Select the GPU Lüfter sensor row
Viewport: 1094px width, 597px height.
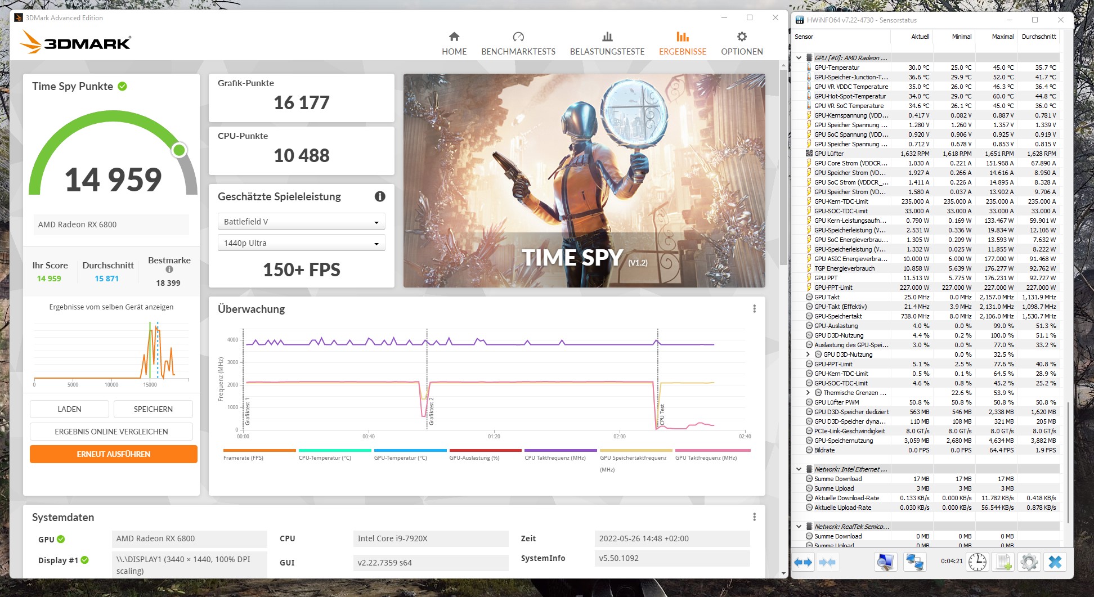926,154
